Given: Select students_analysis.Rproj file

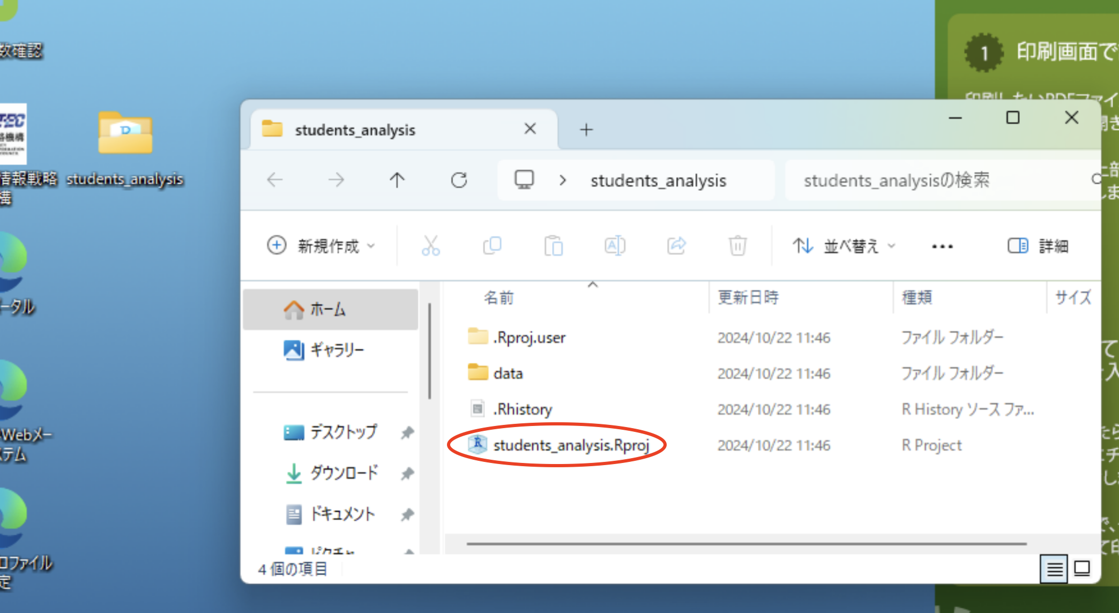Looking at the screenshot, I should point(571,445).
